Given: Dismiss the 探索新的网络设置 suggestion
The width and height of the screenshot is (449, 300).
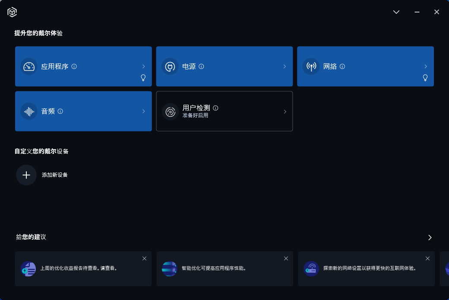Looking at the screenshot, I should (x=427, y=259).
